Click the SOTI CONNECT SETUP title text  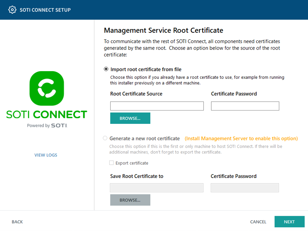tap(45, 10)
